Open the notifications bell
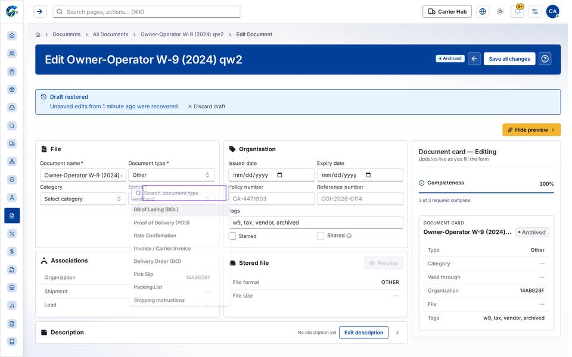The width and height of the screenshot is (572, 357). point(518,12)
